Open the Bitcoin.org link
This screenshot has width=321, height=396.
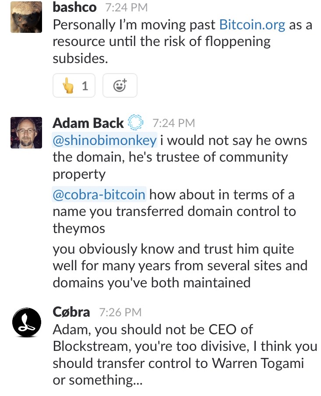click(252, 25)
